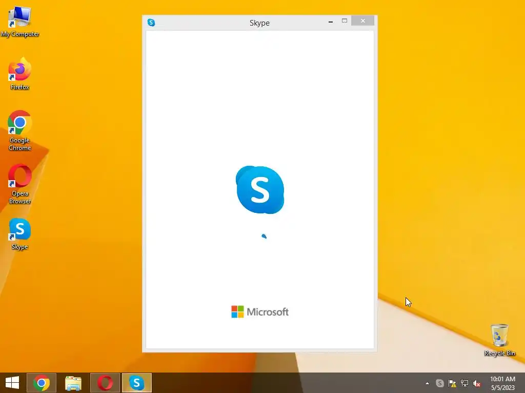
Task: Open the Windows Start button
Action: click(12, 383)
